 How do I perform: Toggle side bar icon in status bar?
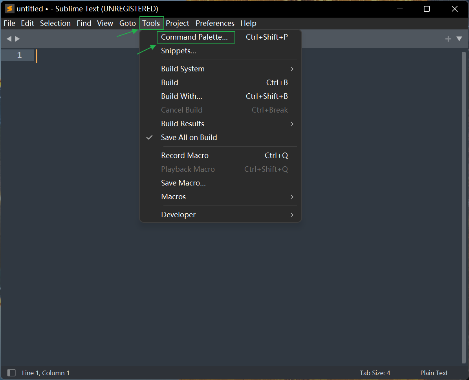(11, 373)
